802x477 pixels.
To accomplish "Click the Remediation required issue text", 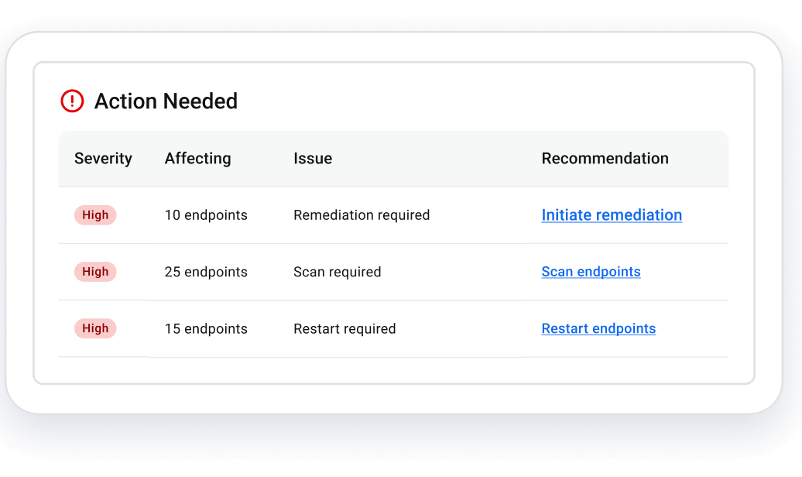I will tap(362, 215).
